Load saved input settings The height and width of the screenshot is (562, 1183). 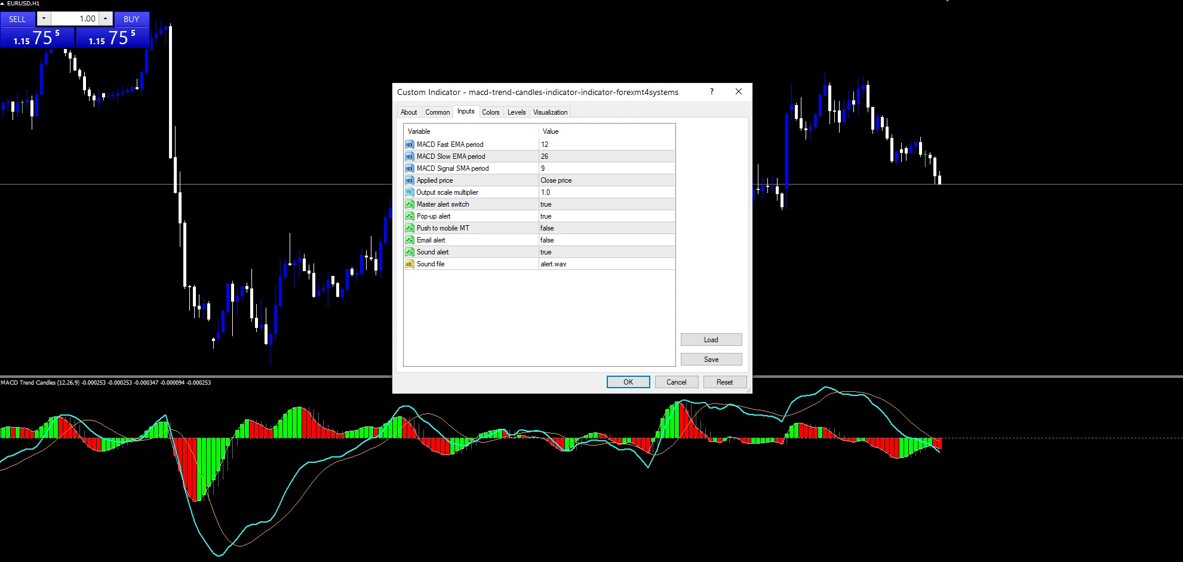pos(711,340)
